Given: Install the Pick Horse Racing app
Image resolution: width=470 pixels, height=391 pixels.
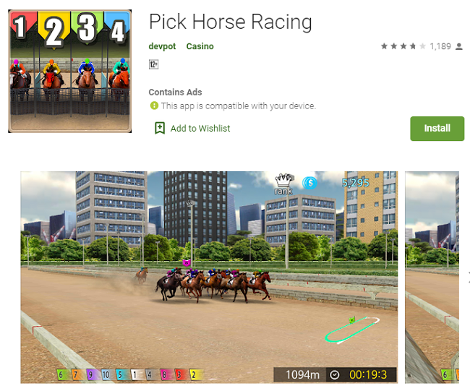Looking at the screenshot, I should coord(437,128).
